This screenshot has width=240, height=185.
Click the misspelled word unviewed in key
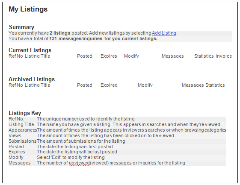(80, 163)
